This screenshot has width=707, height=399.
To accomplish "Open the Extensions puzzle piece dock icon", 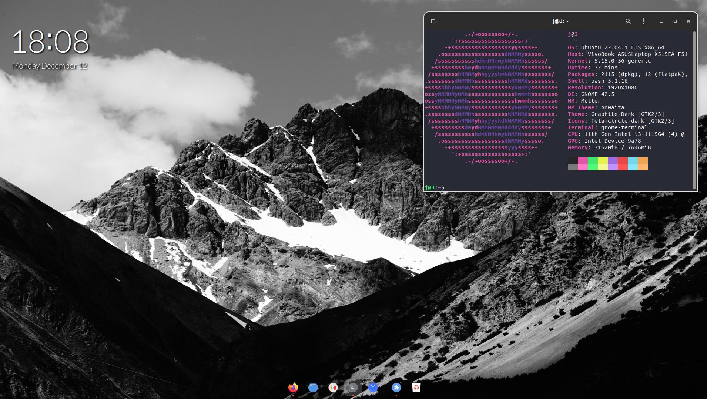I will pos(396,388).
